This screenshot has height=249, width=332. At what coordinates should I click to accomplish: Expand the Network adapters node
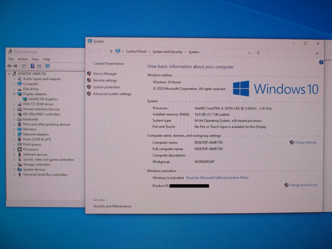click(14, 134)
